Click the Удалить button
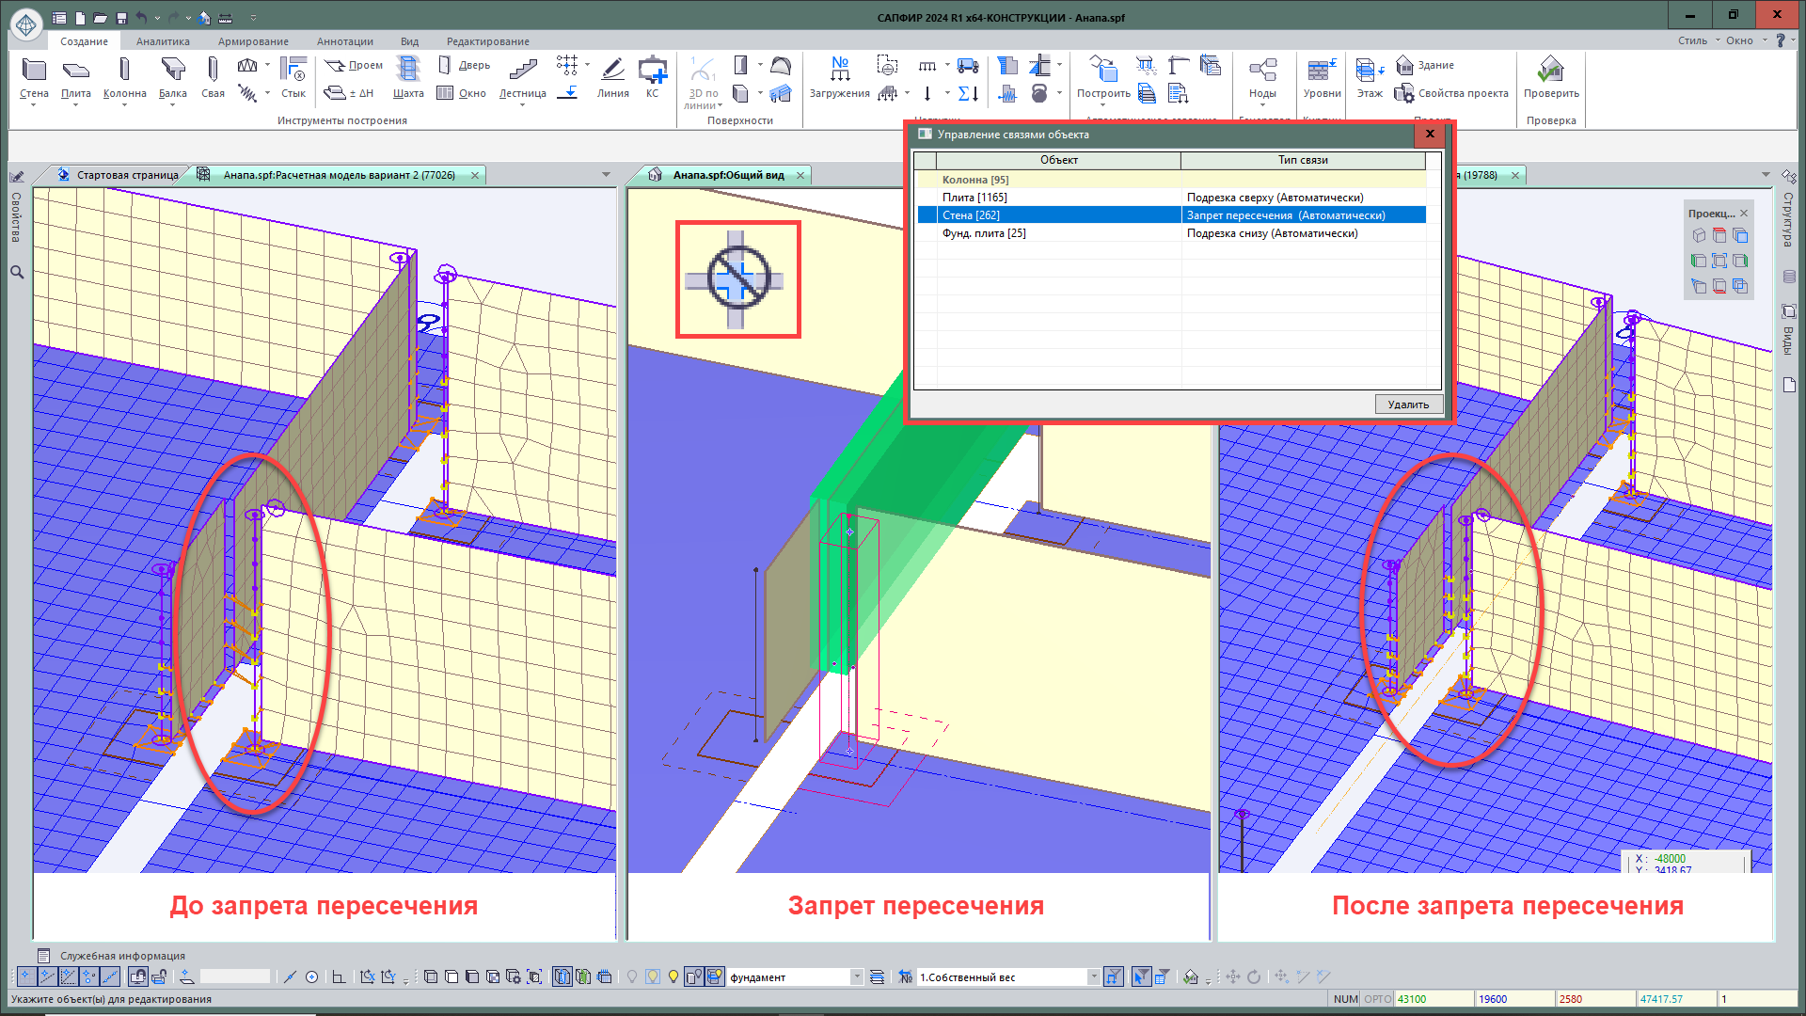 pyautogui.click(x=1407, y=405)
